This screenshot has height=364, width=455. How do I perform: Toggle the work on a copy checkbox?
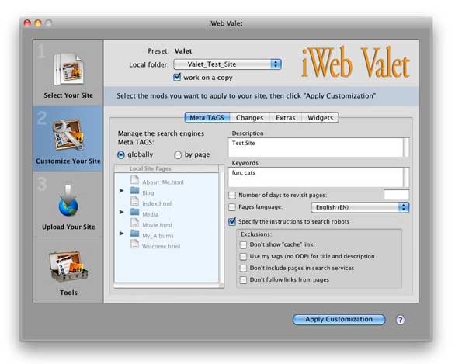[177, 77]
